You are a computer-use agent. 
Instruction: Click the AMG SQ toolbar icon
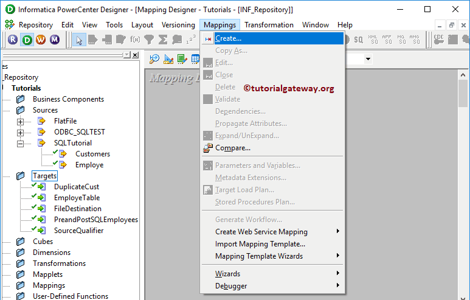click(x=415, y=40)
